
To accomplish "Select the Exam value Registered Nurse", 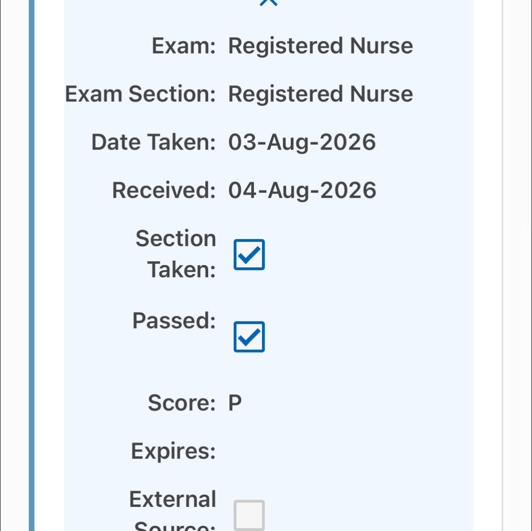I will point(320,45).
